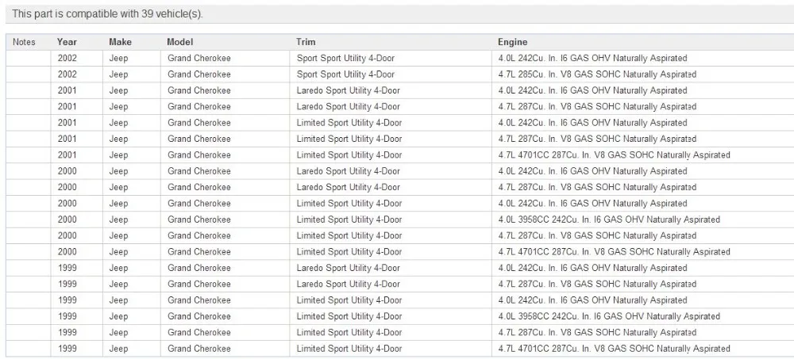Select the 1999 Limited '4.0L 3958CC' engine cell
The height and width of the screenshot is (359, 794).
pyautogui.click(x=609, y=316)
